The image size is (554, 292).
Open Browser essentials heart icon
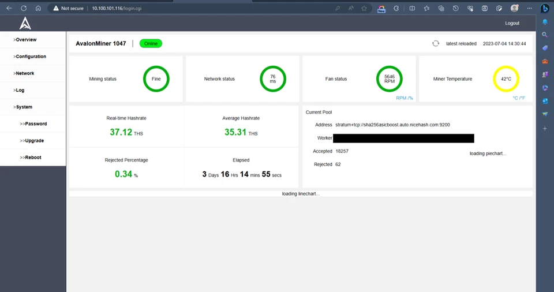point(470,8)
